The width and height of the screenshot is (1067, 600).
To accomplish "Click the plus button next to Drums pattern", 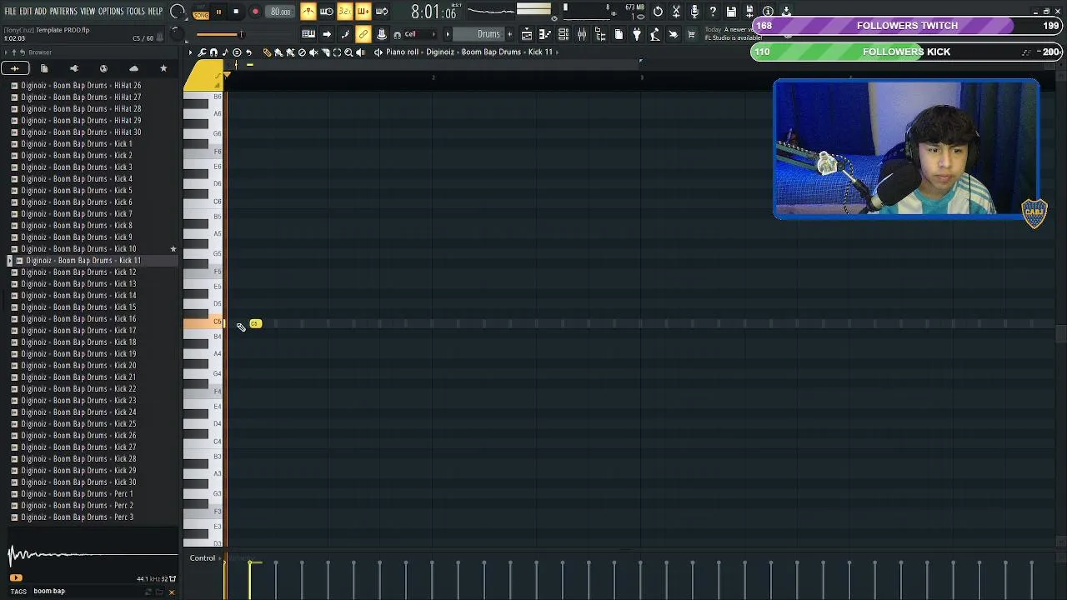I will [x=509, y=34].
